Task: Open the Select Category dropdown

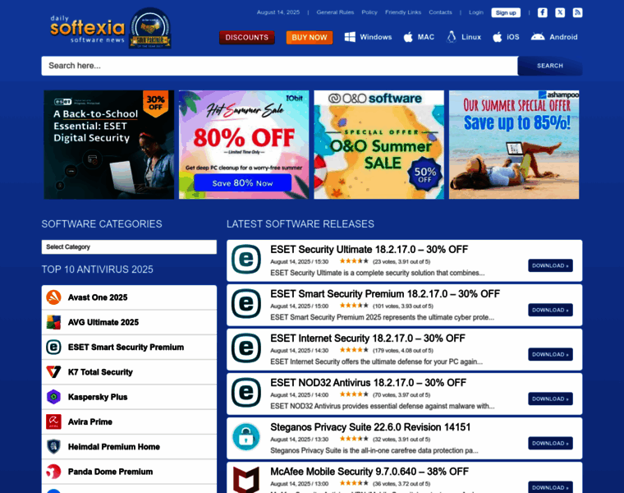Action: point(129,246)
